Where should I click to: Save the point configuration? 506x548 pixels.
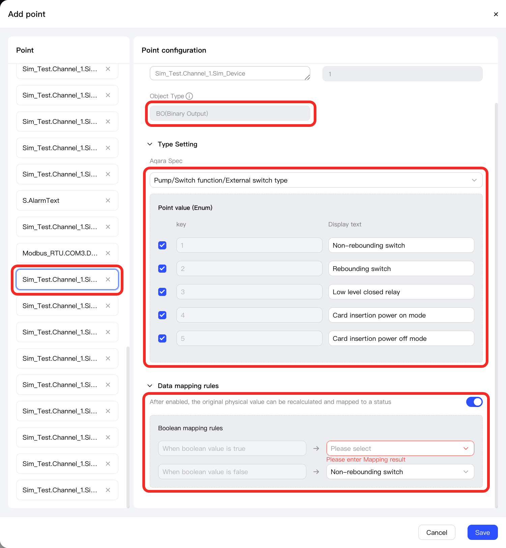point(482,532)
